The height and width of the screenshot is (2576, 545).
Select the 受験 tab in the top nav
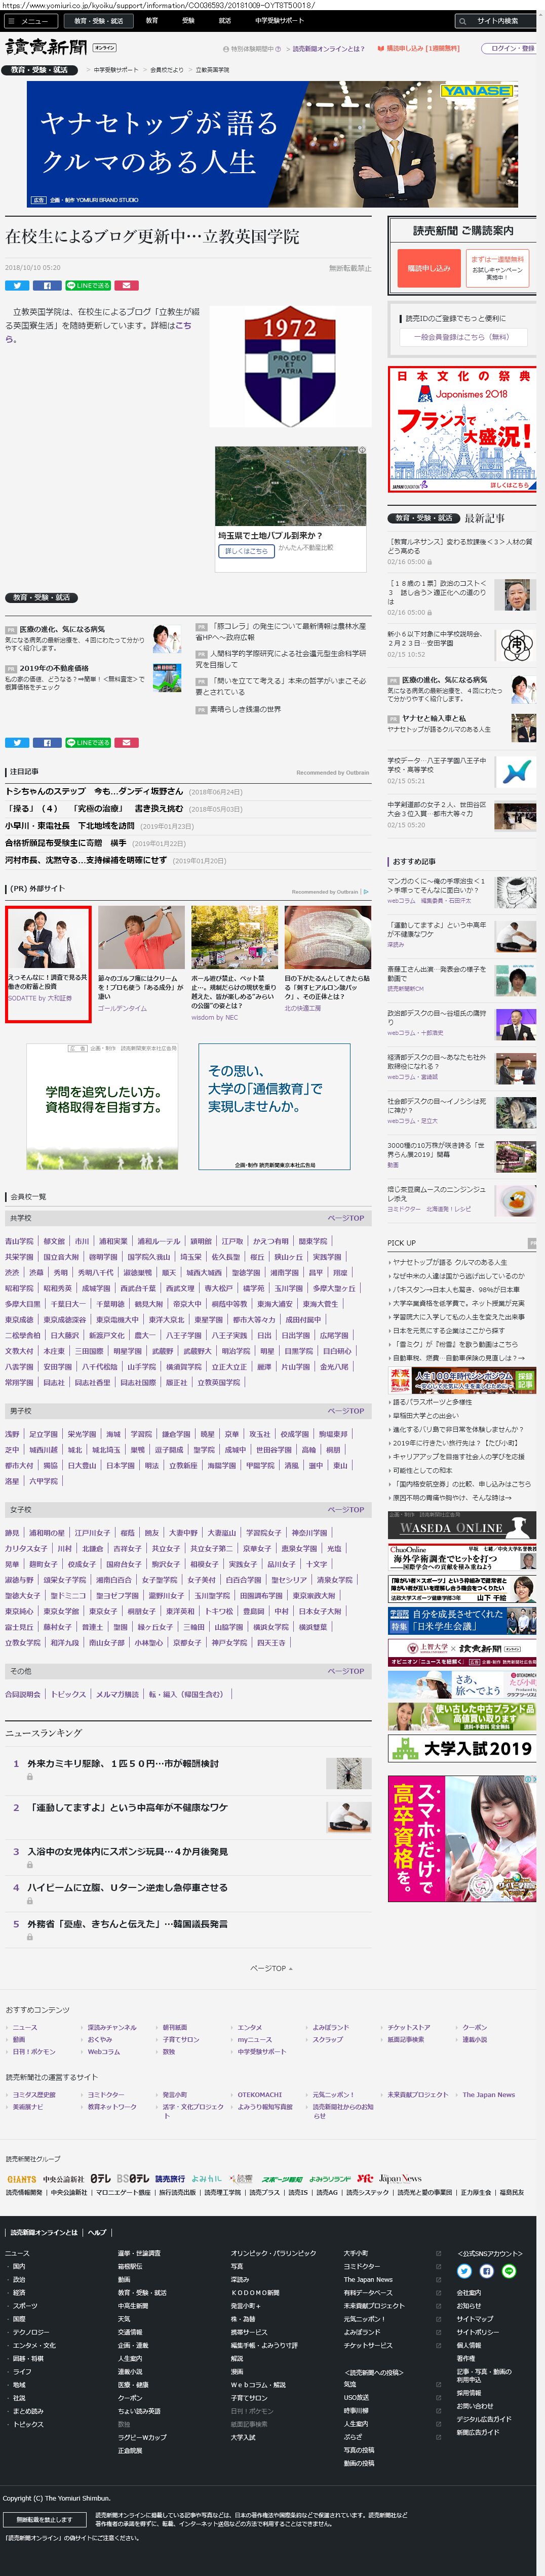[x=188, y=20]
